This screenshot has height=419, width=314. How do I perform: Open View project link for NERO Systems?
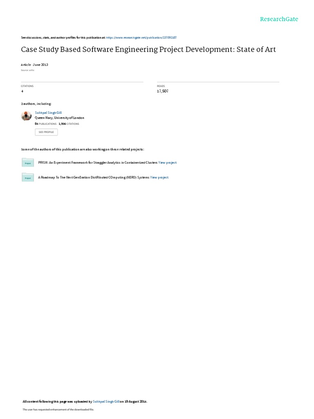click(159, 178)
